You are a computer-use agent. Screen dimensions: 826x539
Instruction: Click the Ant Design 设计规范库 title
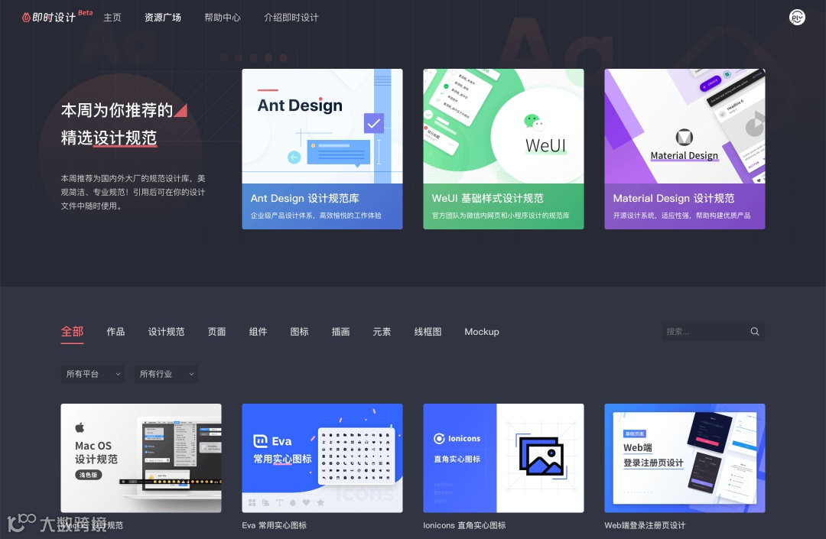[304, 199]
